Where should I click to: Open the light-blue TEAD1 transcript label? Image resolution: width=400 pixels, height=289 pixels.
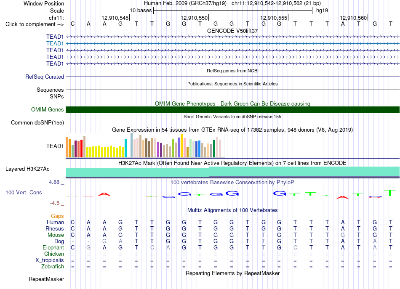(x=55, y=44)
